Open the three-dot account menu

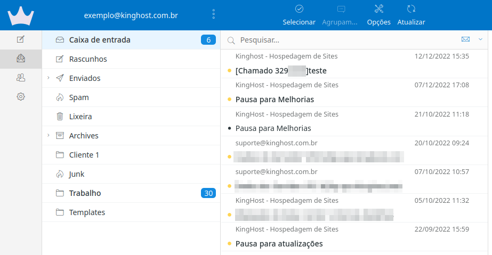pyautogui.click(x=214, y=15)
